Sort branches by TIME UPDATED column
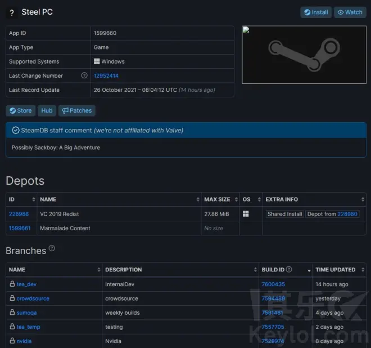The image size is (371, 348). pos(340,270)
